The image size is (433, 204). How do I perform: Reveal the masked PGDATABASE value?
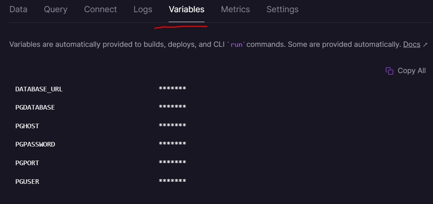coord(172,107)
